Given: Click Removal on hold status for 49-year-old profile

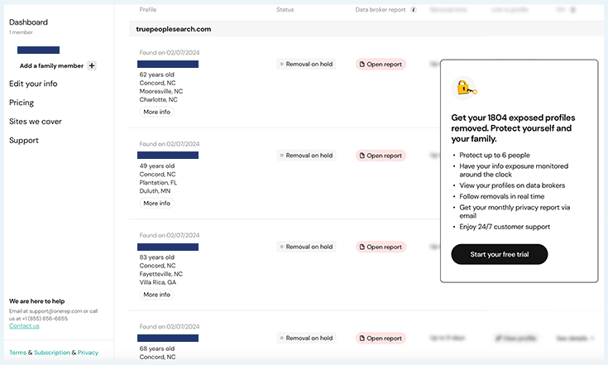Looking at the screenshot, I should [x=306, y=155].
